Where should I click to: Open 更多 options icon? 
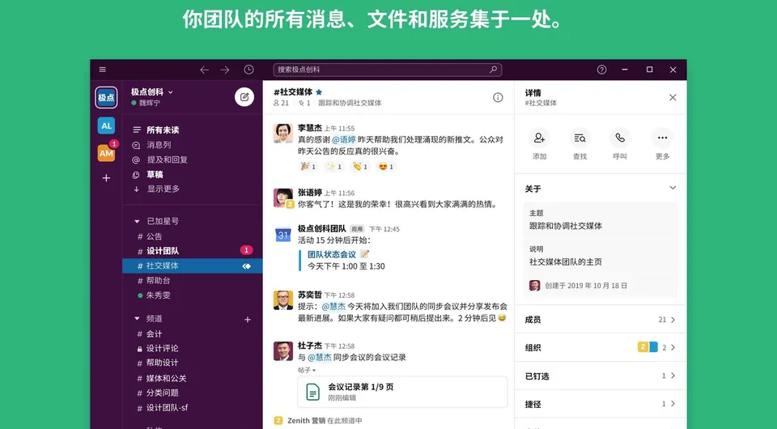tap(663, 138)
